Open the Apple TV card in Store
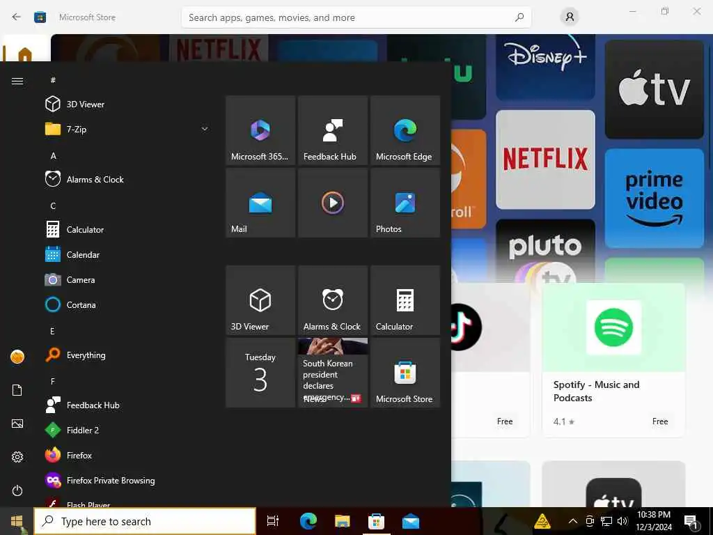Screen dimensions: 713x535 654,89
